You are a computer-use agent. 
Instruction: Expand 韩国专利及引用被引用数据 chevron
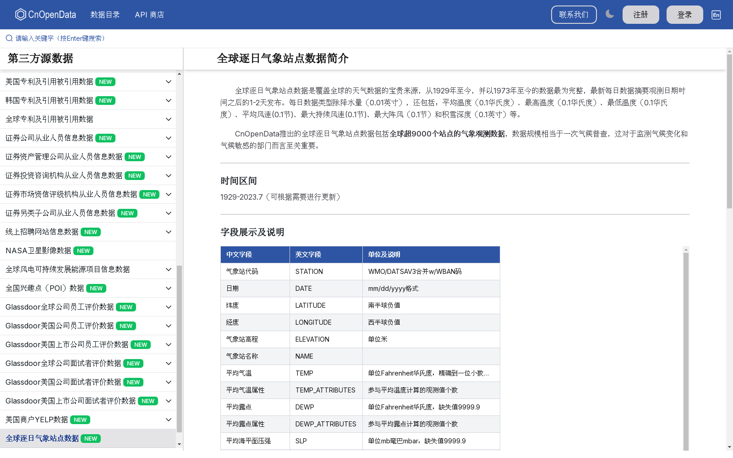click(169, 100)
